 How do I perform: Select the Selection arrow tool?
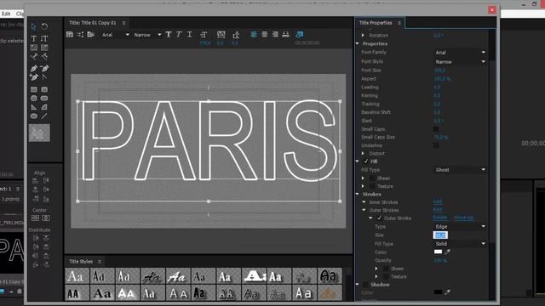34,26
